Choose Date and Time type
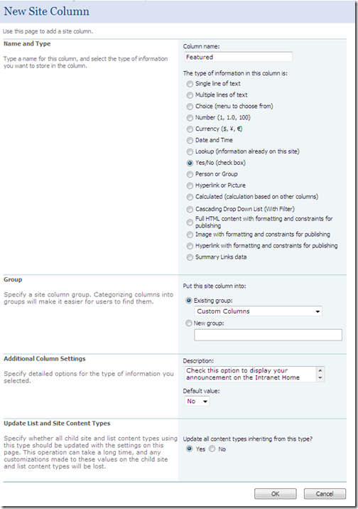Image resolution: width=358 pixels, height=509 pixels. (x=190, y=141)
